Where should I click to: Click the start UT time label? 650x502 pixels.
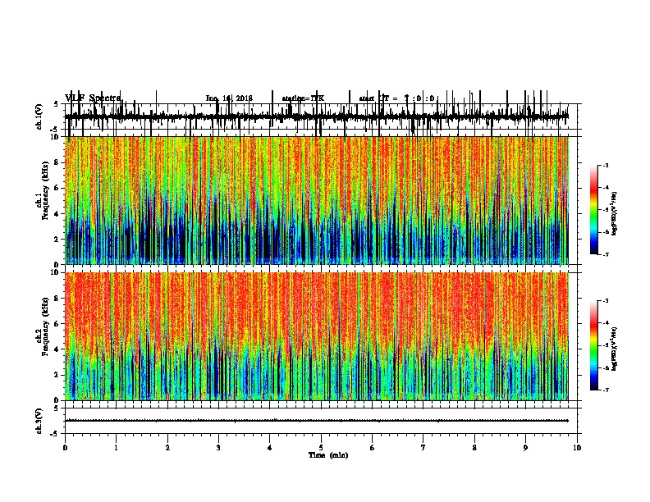click(x=396, y=98)
